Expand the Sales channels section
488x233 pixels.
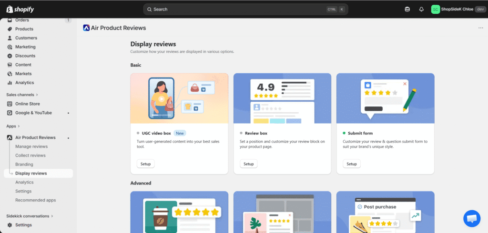22,95
